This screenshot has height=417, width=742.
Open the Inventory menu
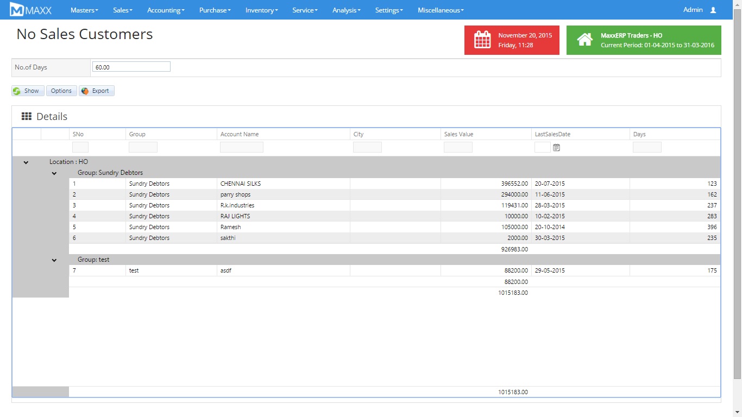click(x=261, y=10)
